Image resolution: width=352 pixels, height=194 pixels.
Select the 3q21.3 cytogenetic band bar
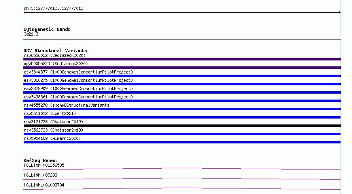click(182, 38)
